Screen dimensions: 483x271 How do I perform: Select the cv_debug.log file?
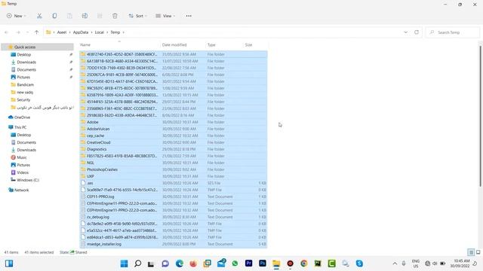174,217
